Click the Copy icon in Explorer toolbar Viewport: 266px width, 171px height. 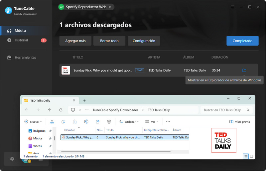click(x=64, y=121)
